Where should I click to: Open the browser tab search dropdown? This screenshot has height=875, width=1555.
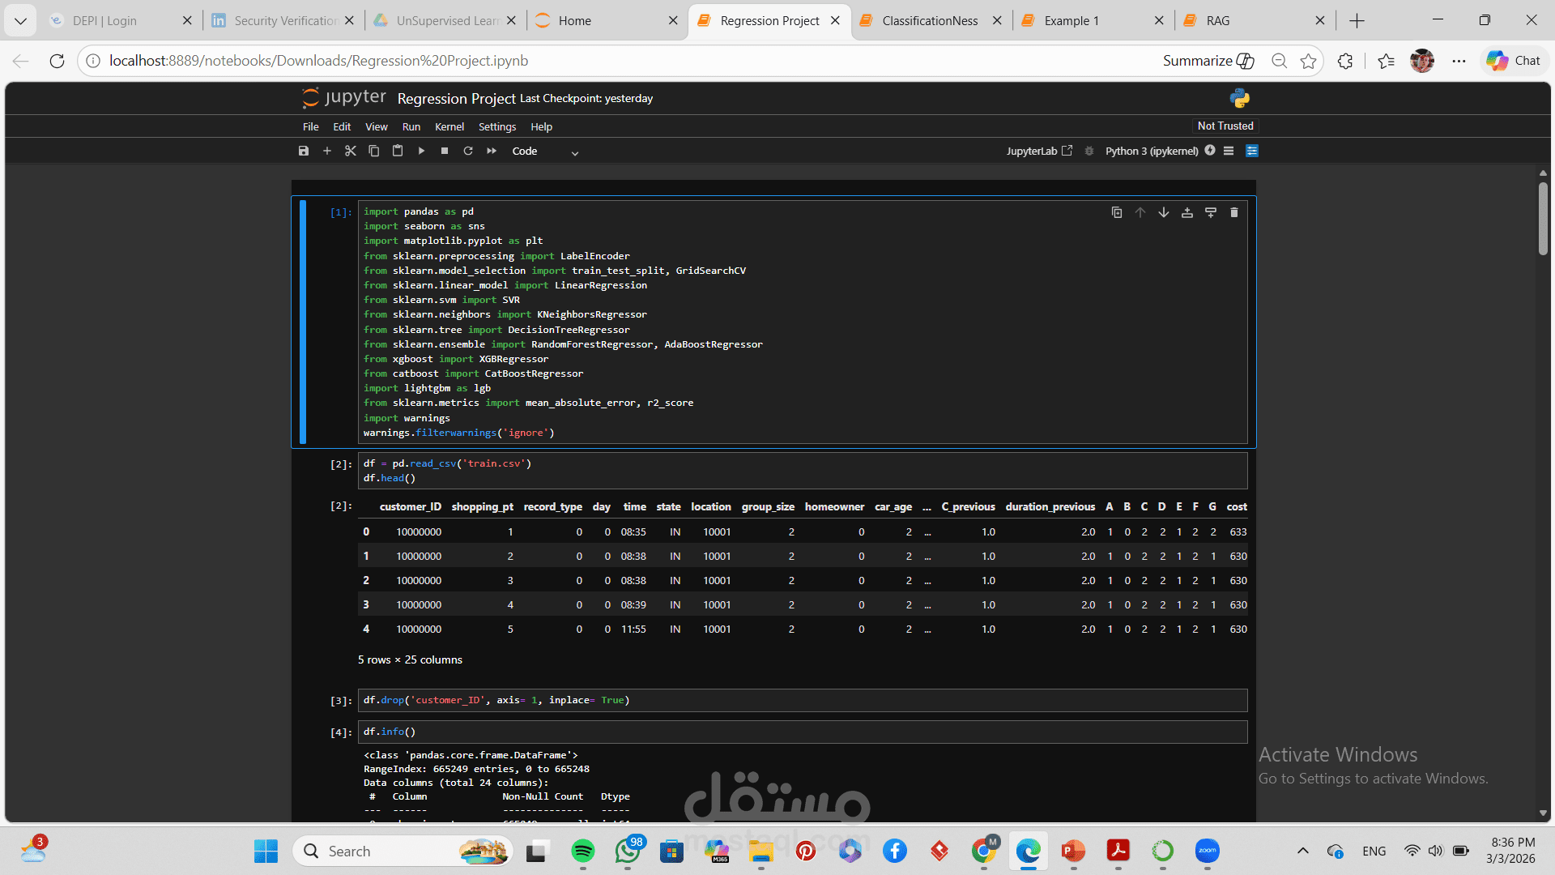coord(20,20)
